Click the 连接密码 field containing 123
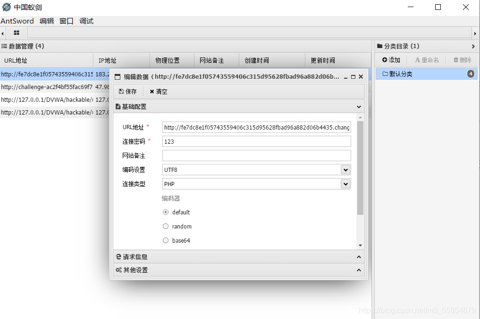Screen dimensions: 480x319 pyautogui.click(x=257, y=141)
